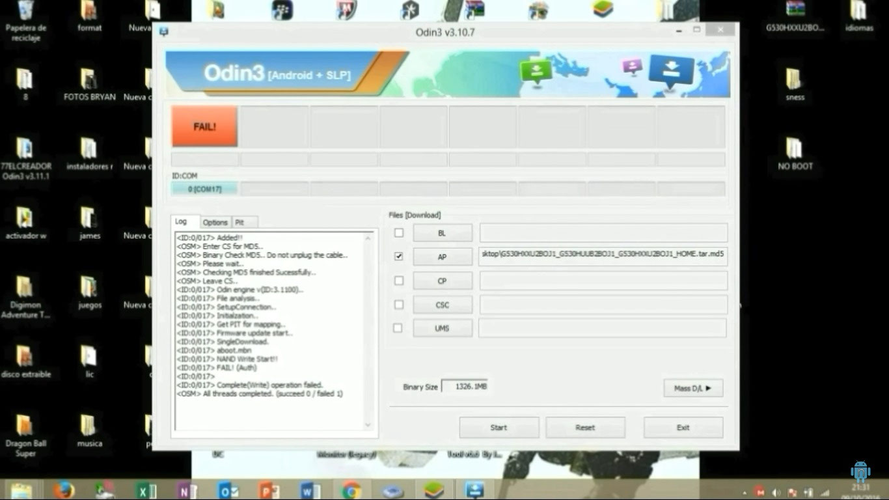Launch Mozilla Firefox from the taskbar

(x=62, y=489)
